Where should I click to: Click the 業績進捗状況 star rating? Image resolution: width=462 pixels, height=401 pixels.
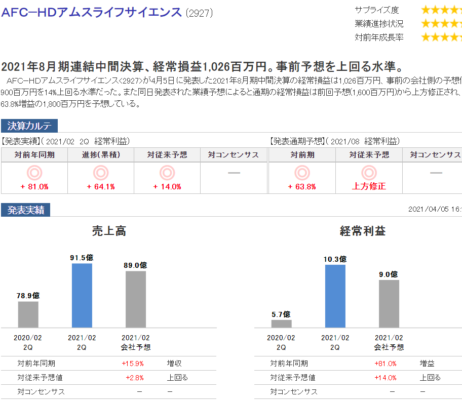pyautogui.click(x=441, y=24)
